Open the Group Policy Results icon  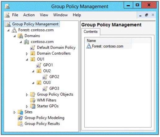(20, 124)
